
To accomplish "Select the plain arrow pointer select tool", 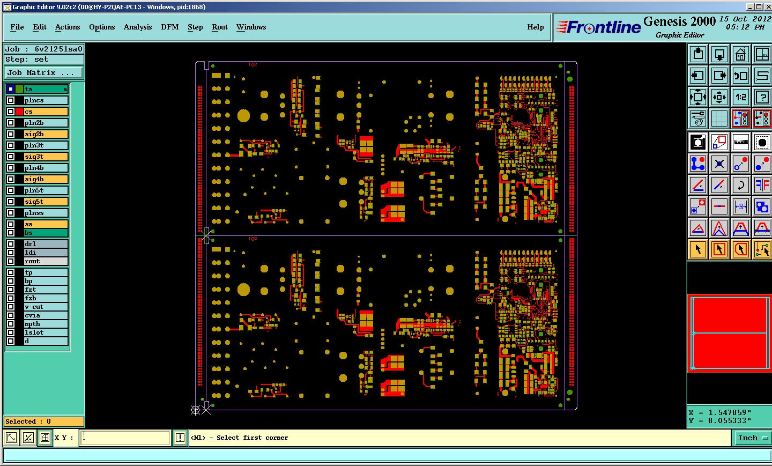I will 698,249.
